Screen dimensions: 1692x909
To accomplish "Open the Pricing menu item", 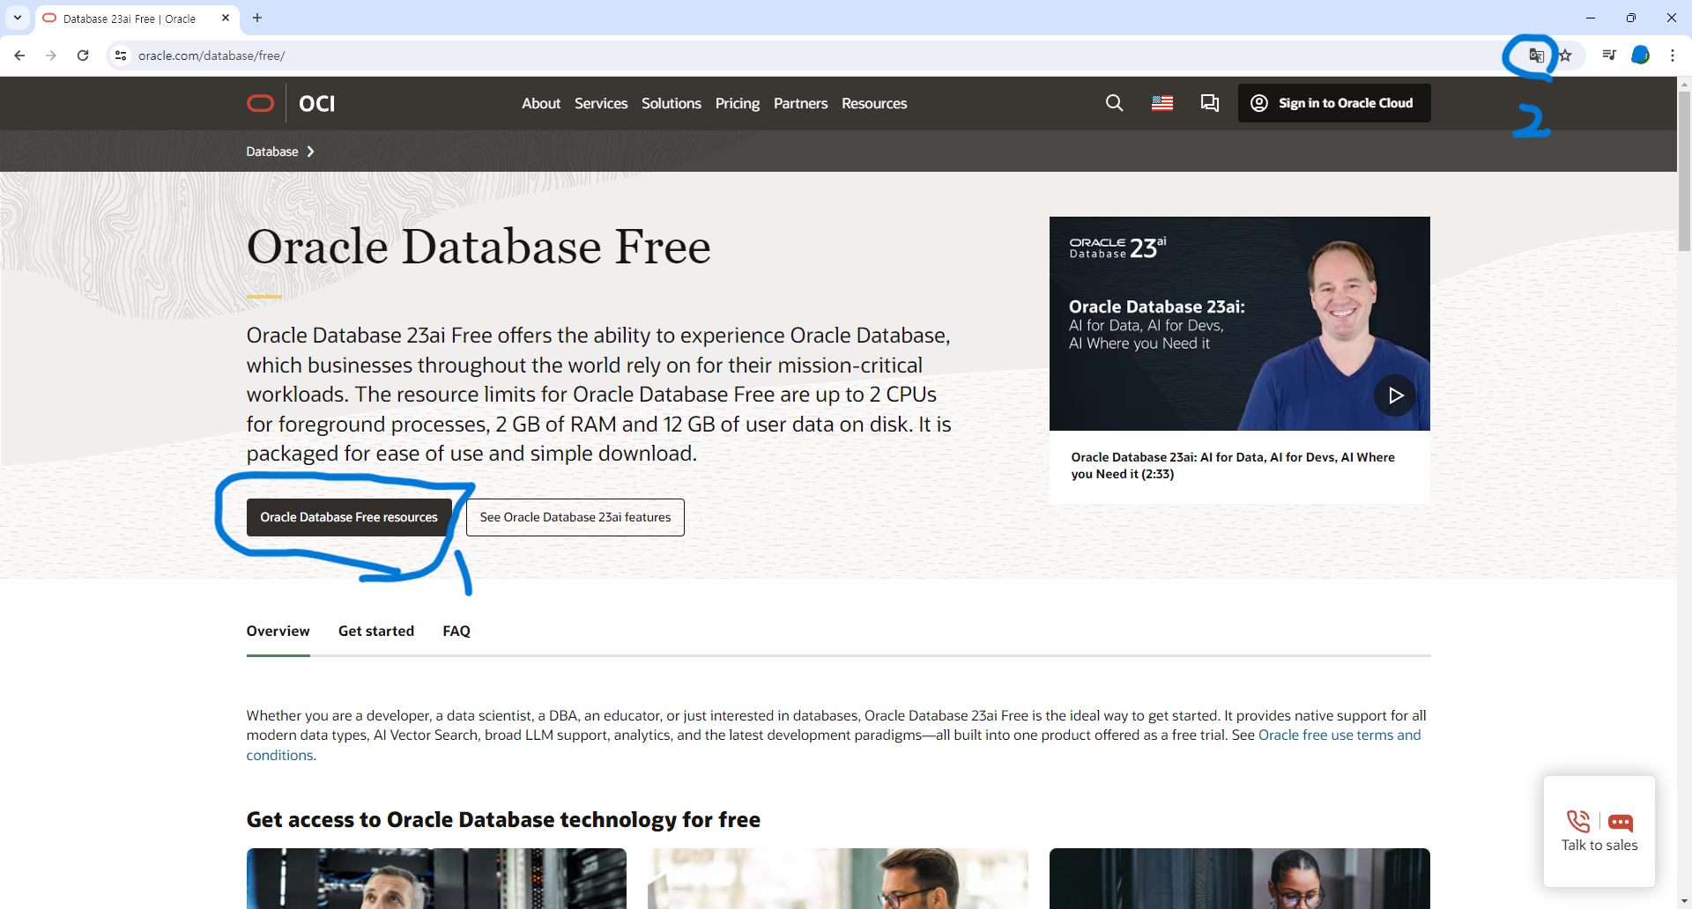I will [738, 103].
